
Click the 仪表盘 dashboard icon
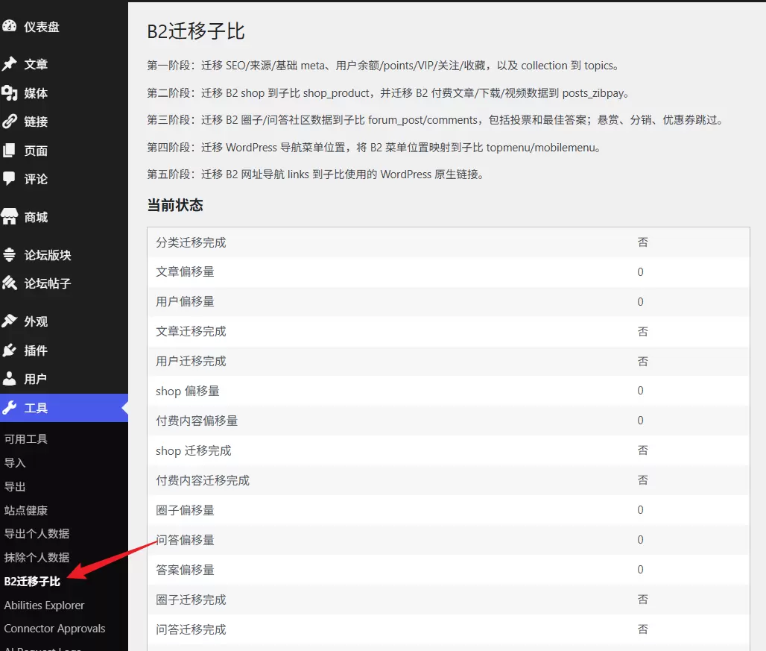9,26
